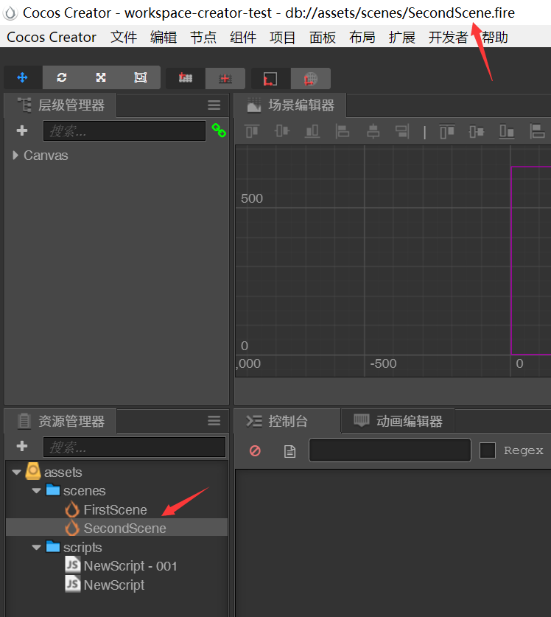The image size is (551, 617).
Task: Switch to pivot anchor mode icon
Action: click(186, 78)
